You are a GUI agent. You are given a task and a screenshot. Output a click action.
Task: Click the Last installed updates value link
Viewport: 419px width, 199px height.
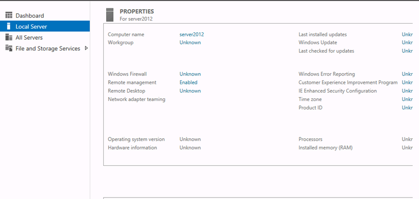[407, 34]
